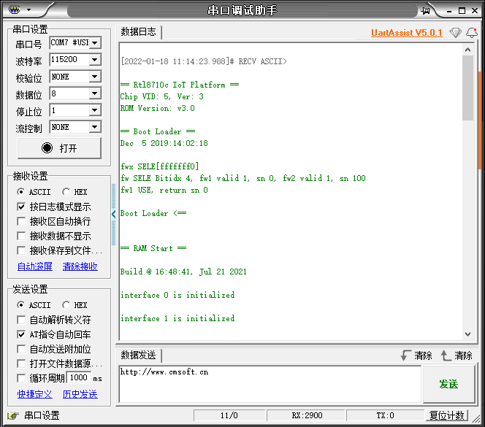Click the 'Chip VID: 5, Ver: 3' line
485x427 pixels.
tap(161, 96)
